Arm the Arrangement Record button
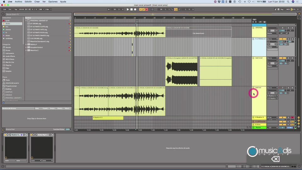Screen dimensions: 302x170 [x=135, y=9]
